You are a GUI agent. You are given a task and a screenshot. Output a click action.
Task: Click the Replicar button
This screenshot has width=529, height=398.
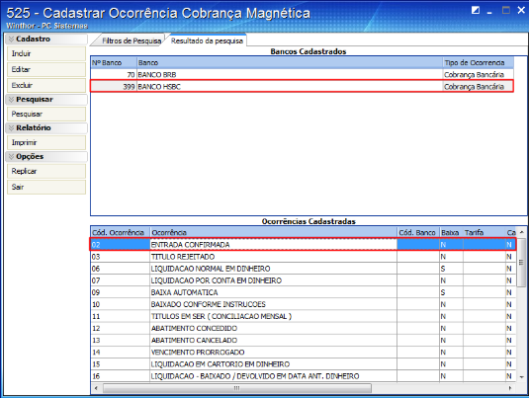(x=46, y=171)
